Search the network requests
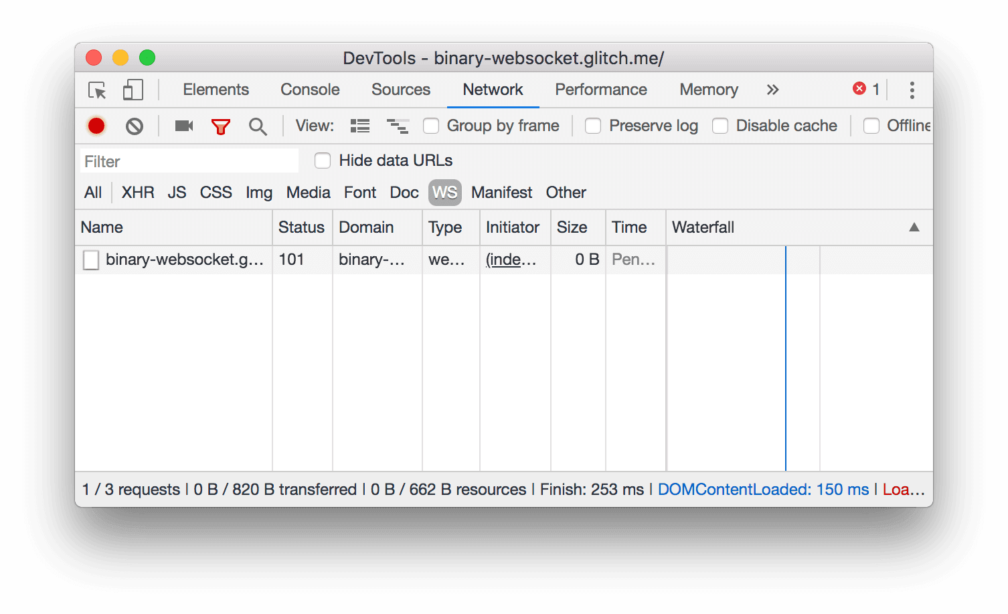This screenshot has height=614, width=1008. (258, 126)
